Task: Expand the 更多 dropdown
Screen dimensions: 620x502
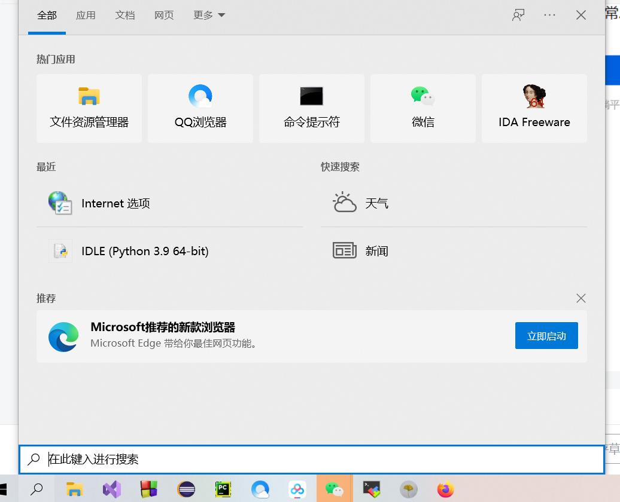Action: (x=209, y=16)
